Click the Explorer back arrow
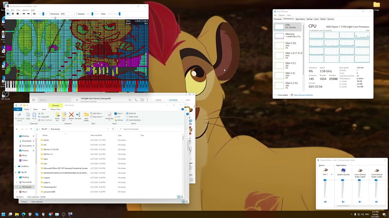Image resolution: width=389 pixels, height=218 pixels. (x=17, y=129)
